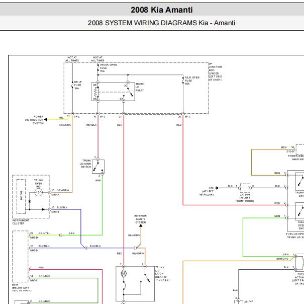This screenshot has height=304, width=304.
Task: Select the INSTRUMENT CLUSTER label
Action: [21, 222]
